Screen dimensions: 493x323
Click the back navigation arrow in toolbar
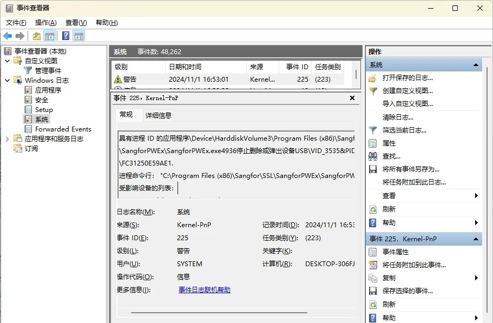point(8,36)
